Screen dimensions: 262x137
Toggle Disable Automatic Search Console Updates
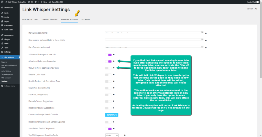tap(108, 122)
